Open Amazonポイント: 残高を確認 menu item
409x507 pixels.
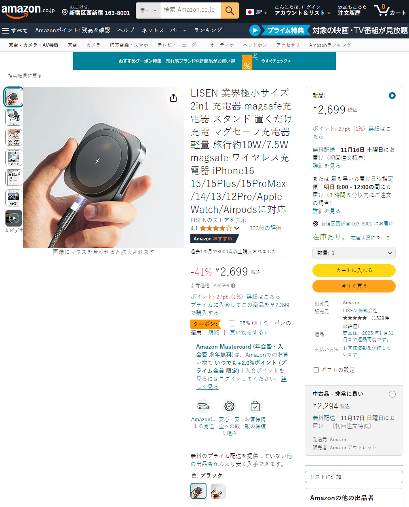pyautogui.click(x=73, y=30)
